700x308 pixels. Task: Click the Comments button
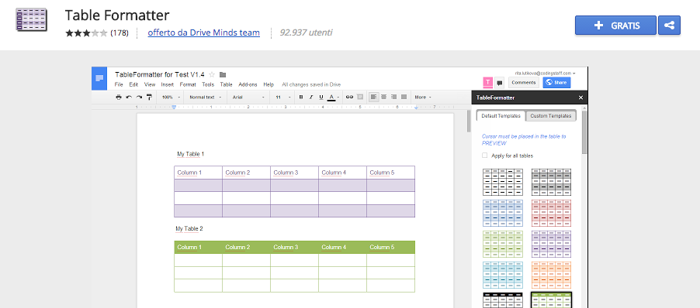pos(524,82)
